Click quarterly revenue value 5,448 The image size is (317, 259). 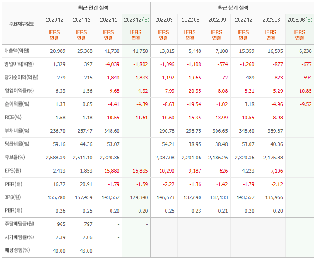click(195, 51)
